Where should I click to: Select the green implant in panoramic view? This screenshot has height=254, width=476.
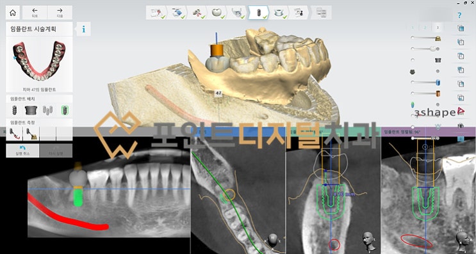pyautogui.click(x=78, y=197)
